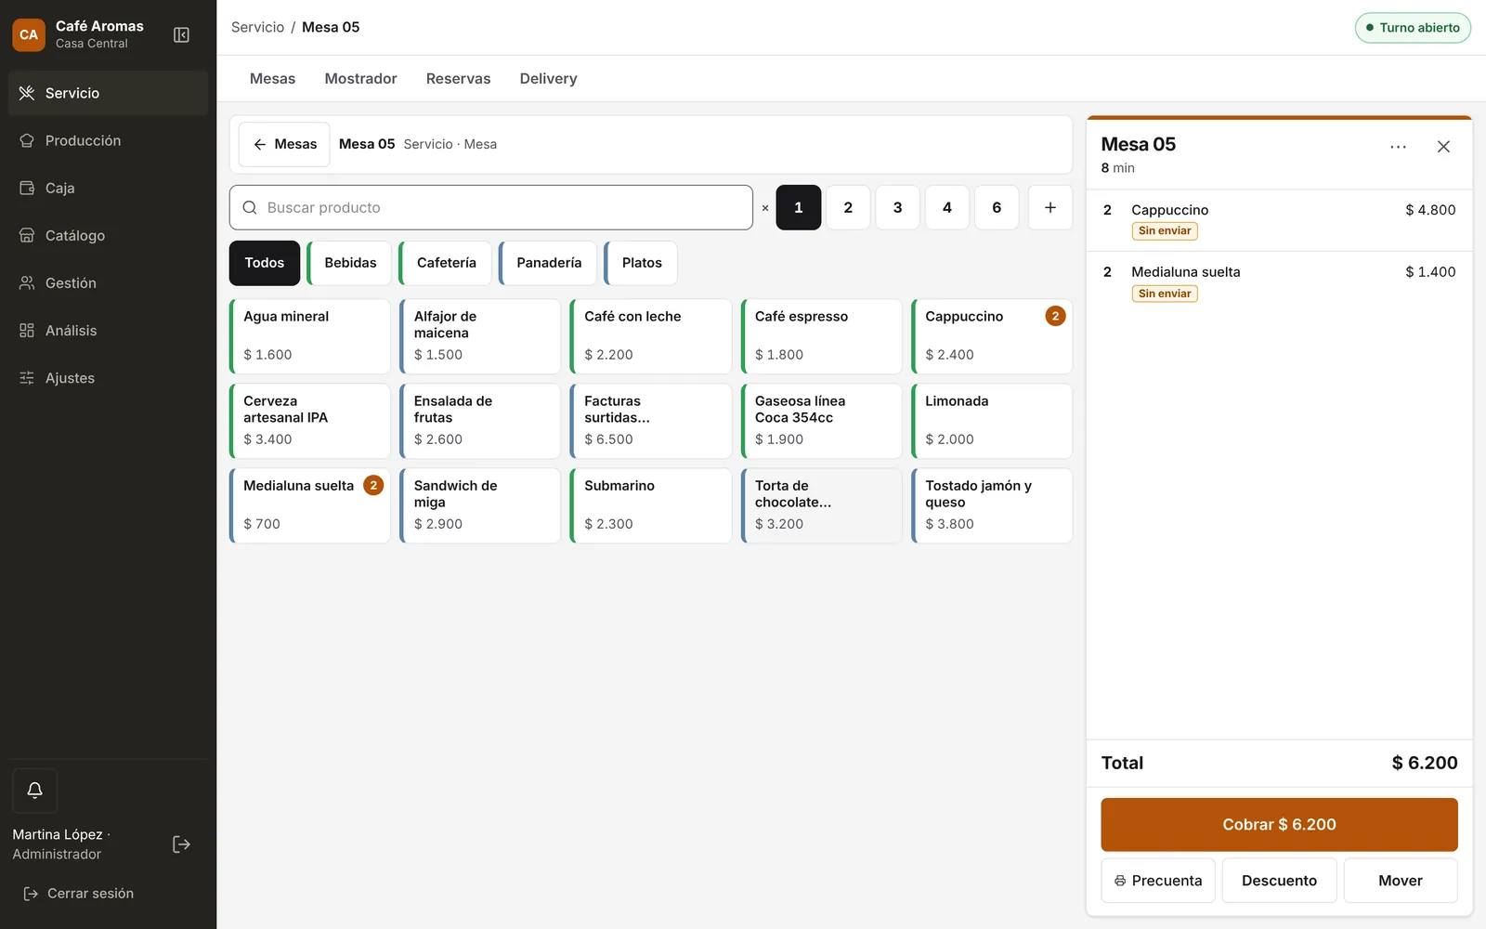1486x929 pixels.
Task: Add a new quantity with plus button
Action: [x=1050, y=207]
